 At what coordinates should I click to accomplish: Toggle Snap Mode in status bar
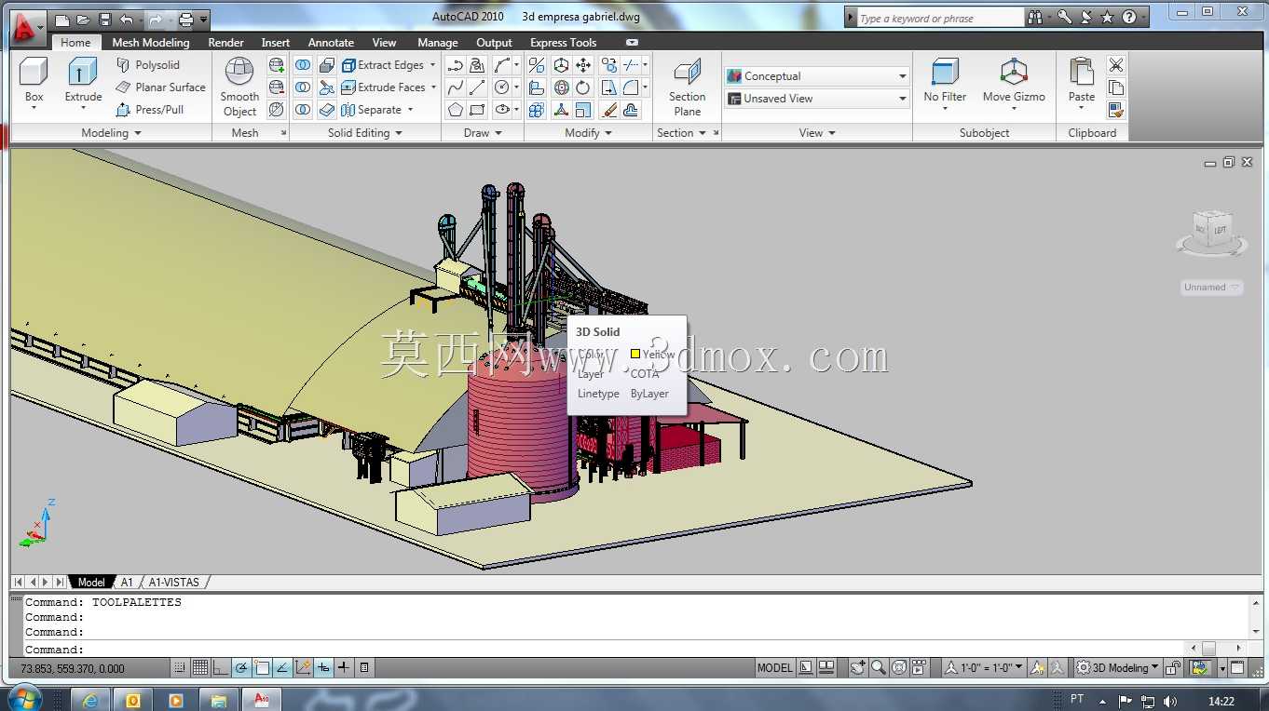tap(179, 667)
